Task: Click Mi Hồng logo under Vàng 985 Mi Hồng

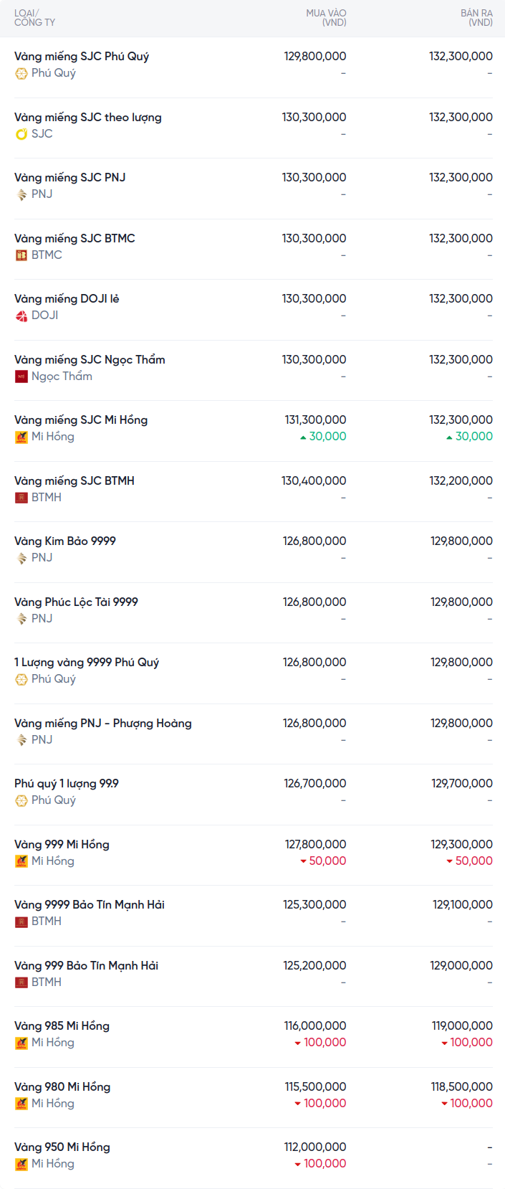Action: (x=21, y=1043)
